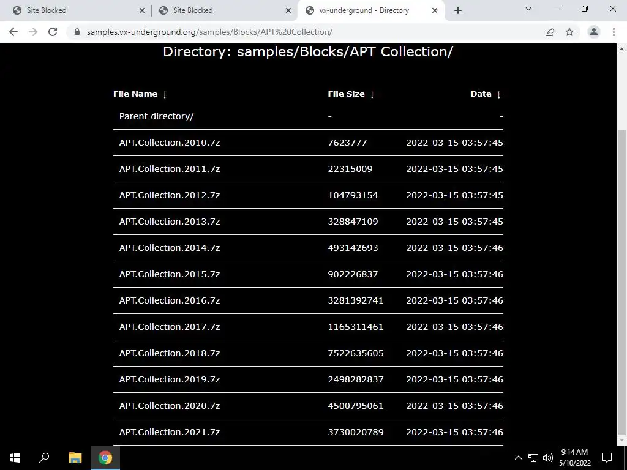Open Parent directory/ link
Image resolution: width=627 pixels, height=470 pixels.
tap(156, 116)
